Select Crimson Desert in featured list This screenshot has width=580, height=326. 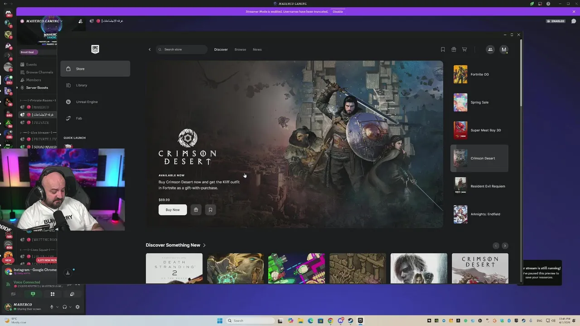pos(479,158)
